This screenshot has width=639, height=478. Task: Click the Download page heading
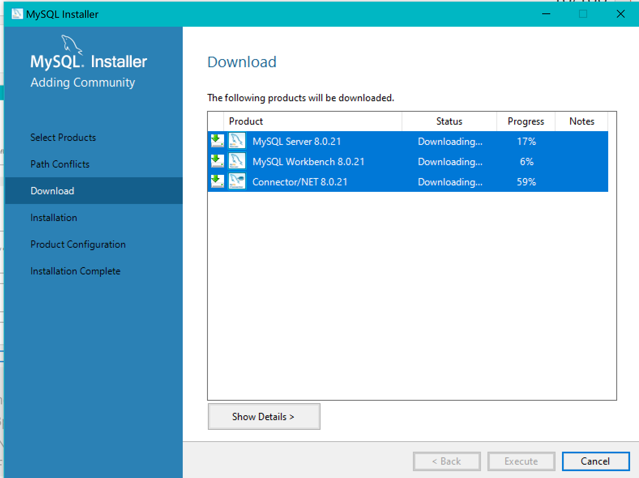242,62
